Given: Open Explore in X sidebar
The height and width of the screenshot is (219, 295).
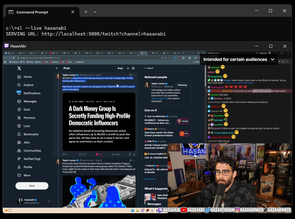Looking at the screenshot, I should 25,85.
